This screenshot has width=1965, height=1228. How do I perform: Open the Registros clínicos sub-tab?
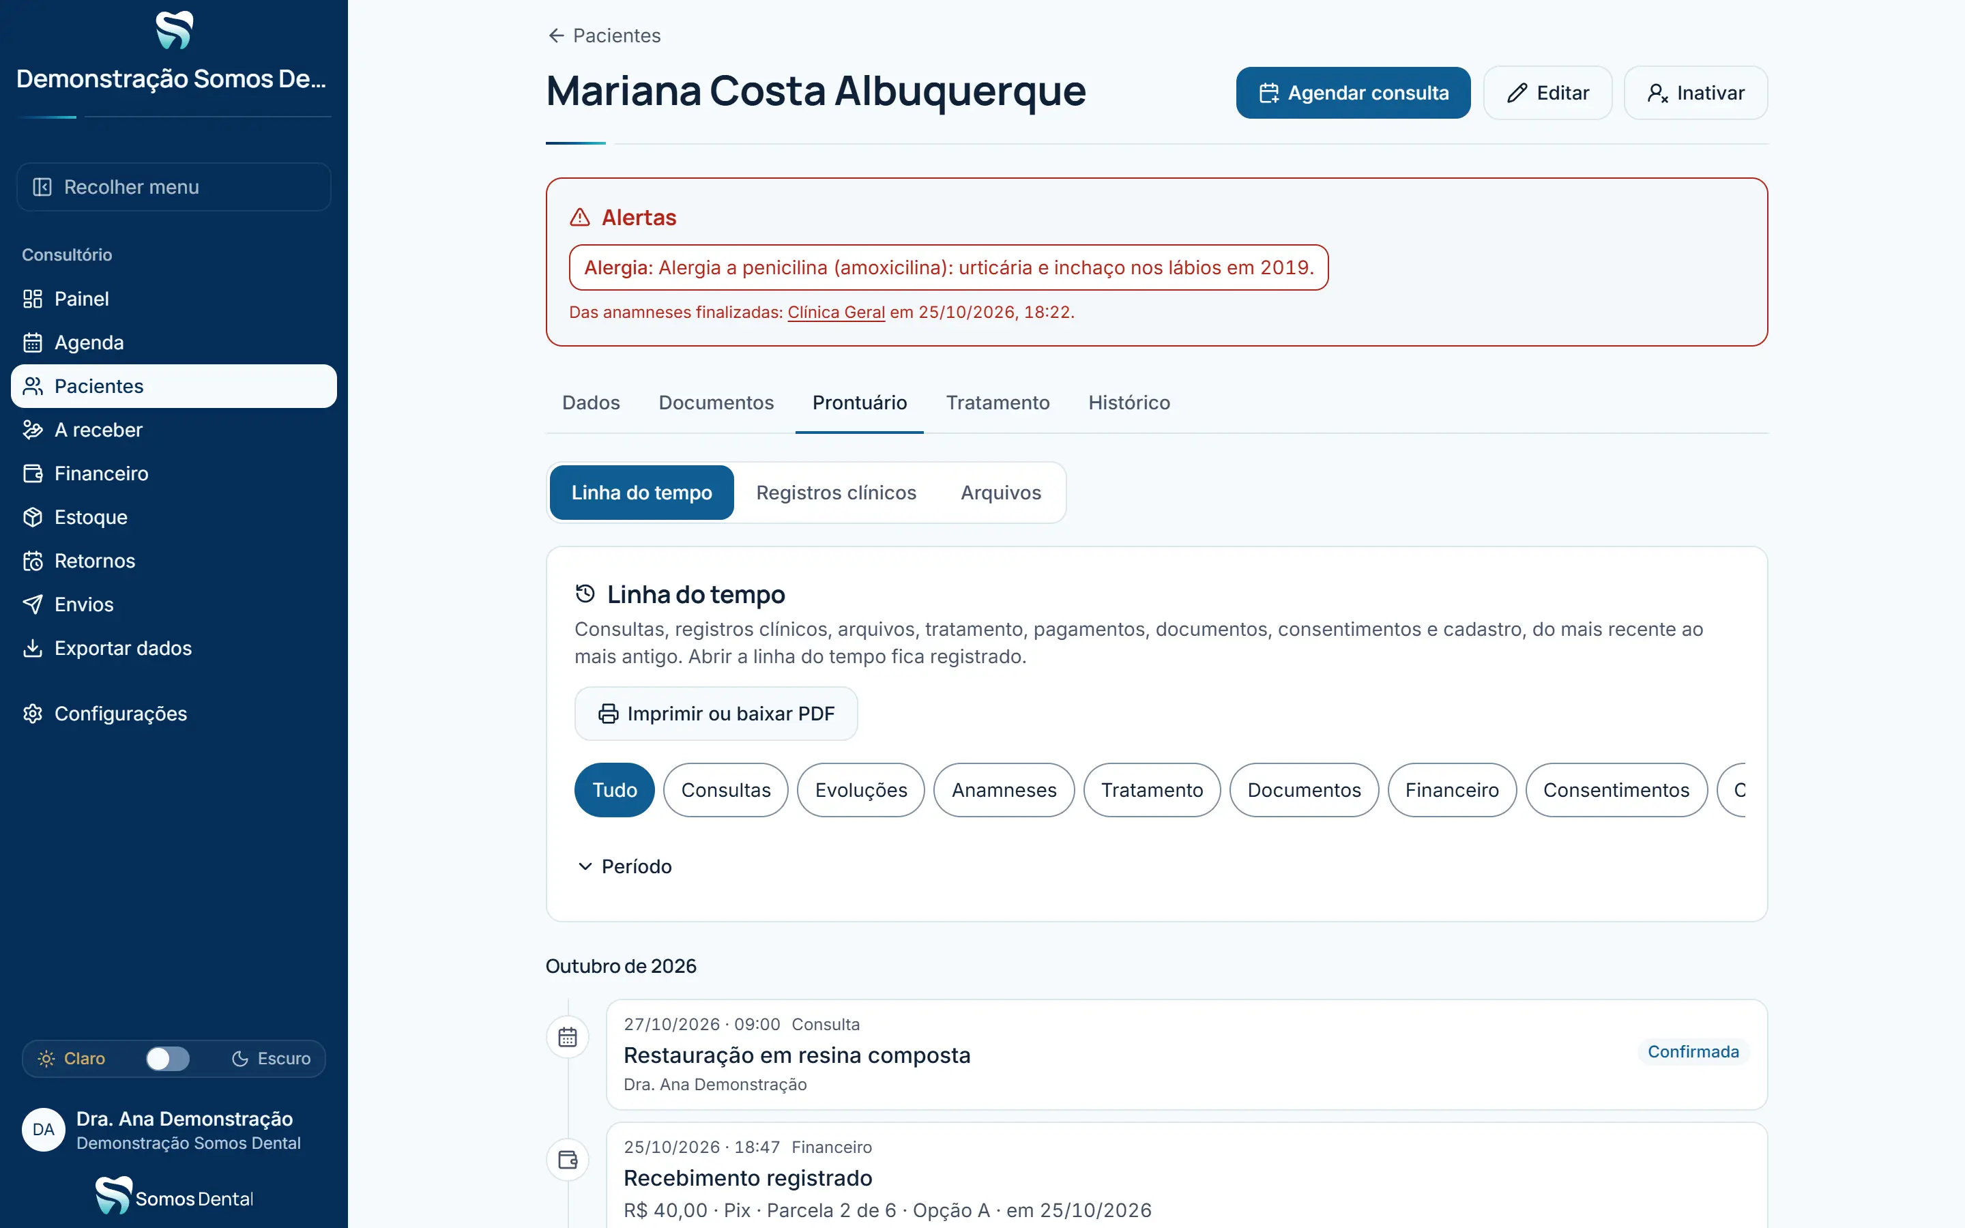(836, 493)
